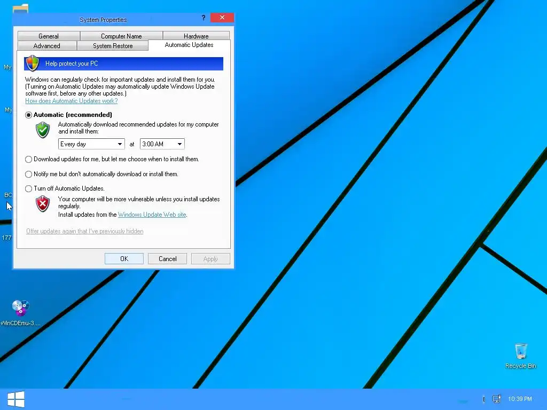The height and width of the screenshot is (410, 547).
Task: Open the WinCDEmu installer desktop icon
Action: [x=20, y=313]
